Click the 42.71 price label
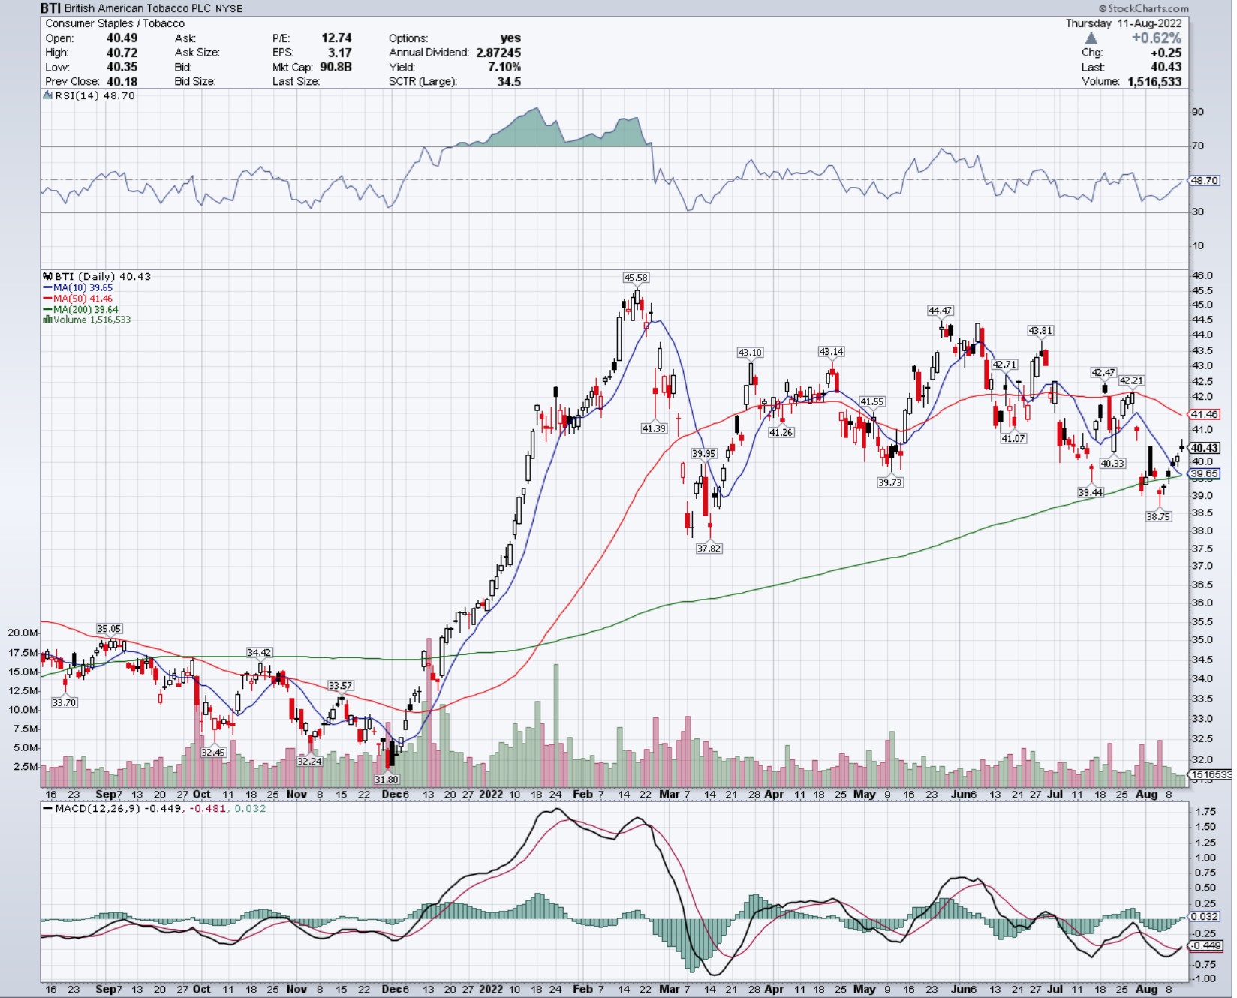Viewport: 1237px width, 998px height. click(x=1004, y=365)
